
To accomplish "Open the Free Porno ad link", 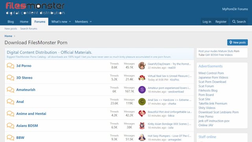I will pyautogui.click(x=206, y=116).
